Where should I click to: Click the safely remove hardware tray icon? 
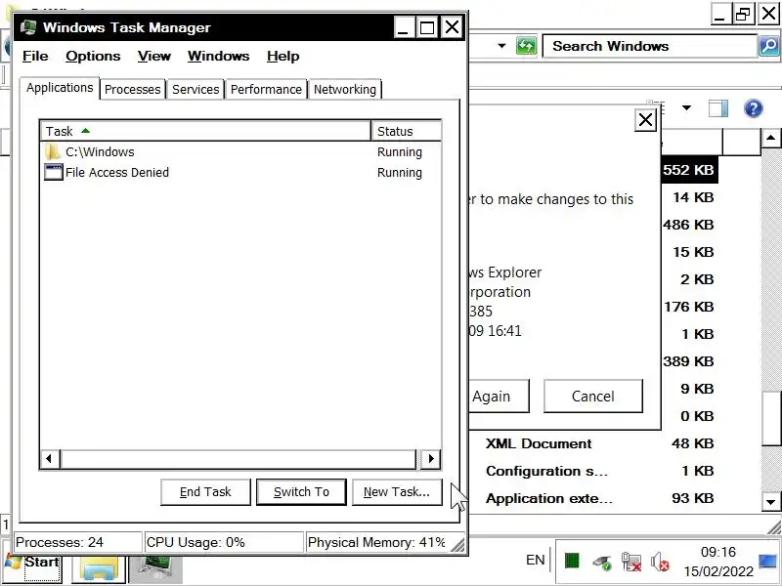coord(602,563)
